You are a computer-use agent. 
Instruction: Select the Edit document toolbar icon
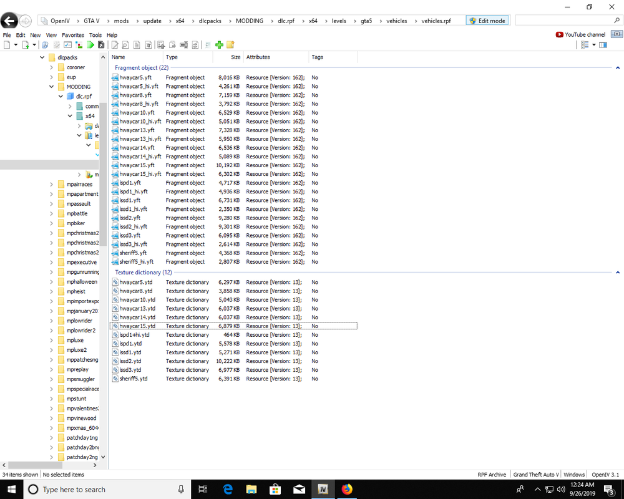click(x=114, y=44)
